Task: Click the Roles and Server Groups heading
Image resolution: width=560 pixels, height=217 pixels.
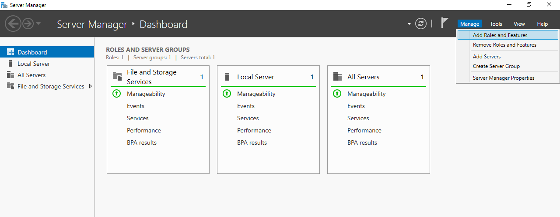Action: [x=148, y=50]
